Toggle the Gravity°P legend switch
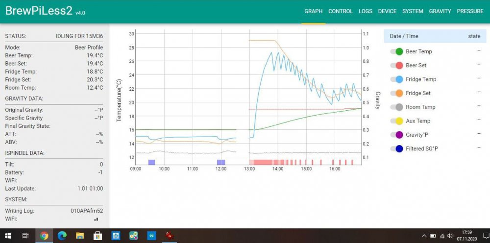 [396, 135]
